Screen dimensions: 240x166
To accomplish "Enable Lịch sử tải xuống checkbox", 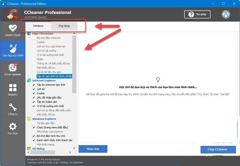I will pos(34,51).
